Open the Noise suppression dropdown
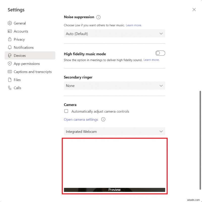The height and width of the screenshot is (202, 202). click(x=114, y=33)
